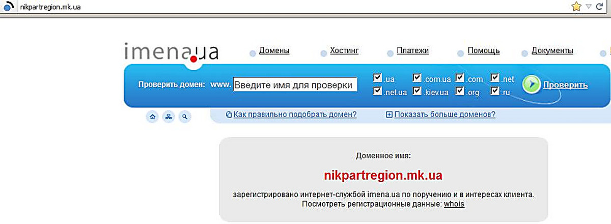This screenshot has height=224, width=611.
Task: Click the 'Проверить домен:' label
Action: click(171, 85)
